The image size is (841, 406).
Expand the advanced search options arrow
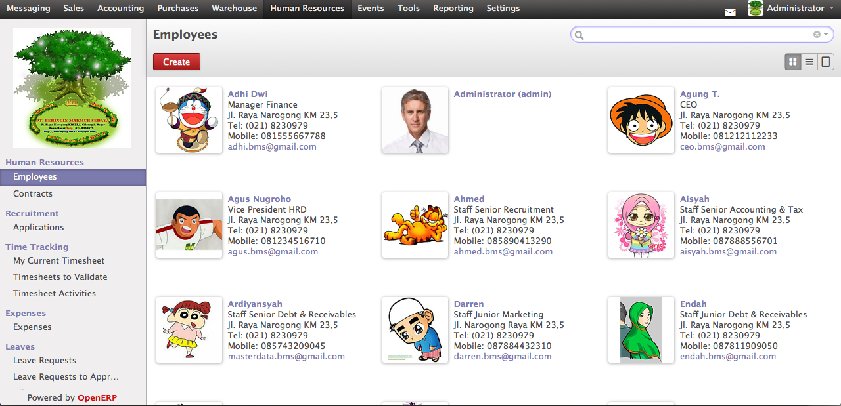click(826, 34)
